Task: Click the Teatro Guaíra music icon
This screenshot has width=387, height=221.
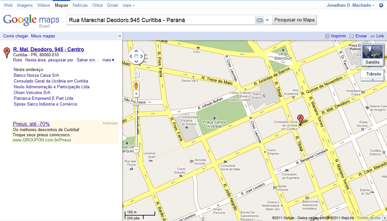Action: click(264, 95)
